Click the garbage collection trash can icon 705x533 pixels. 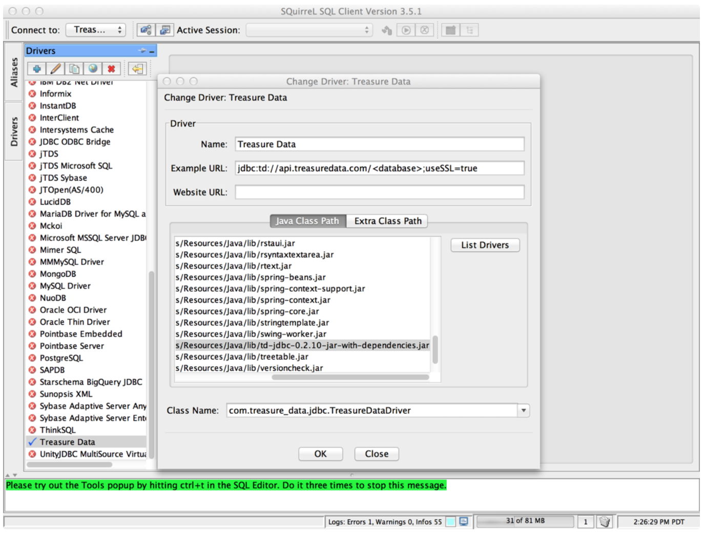click(x=605, y=522)
